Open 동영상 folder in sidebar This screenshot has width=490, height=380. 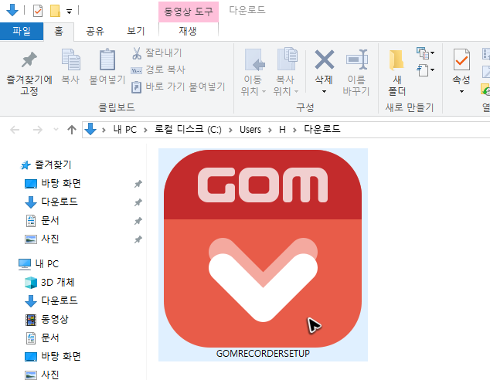coord(47,319)
